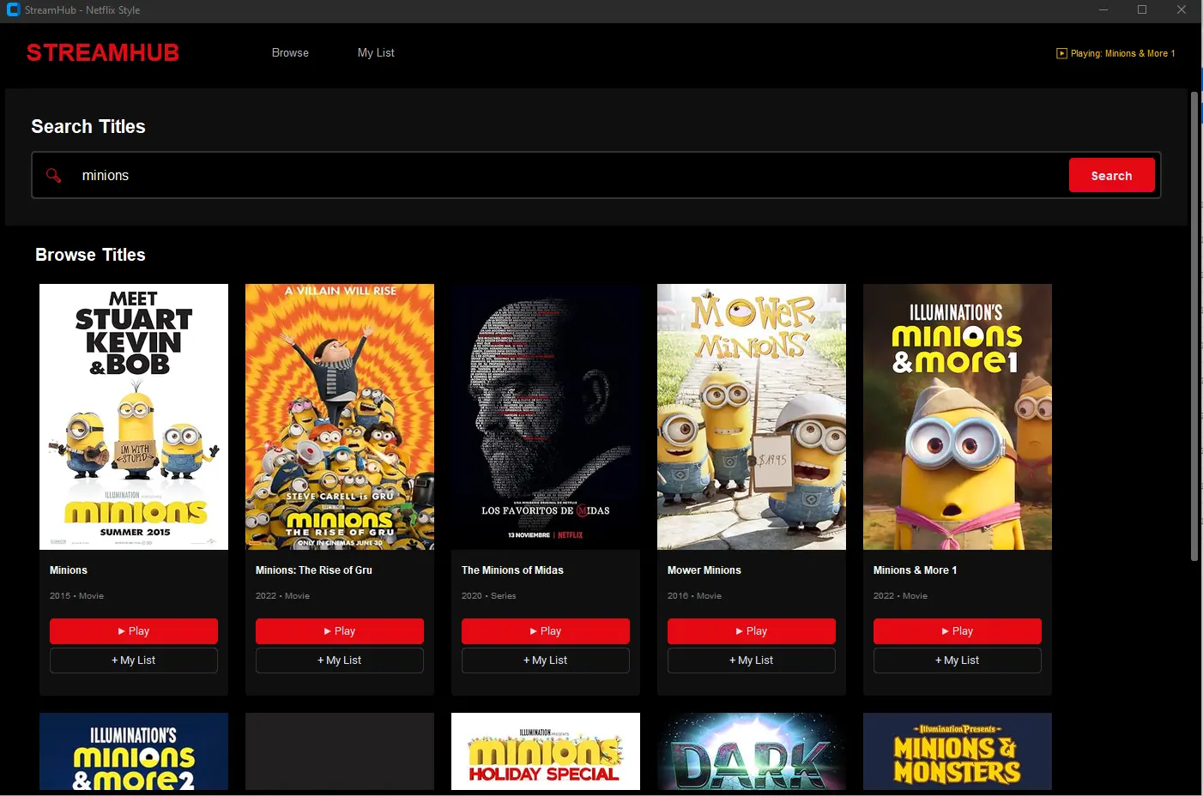The width and height of the screenshot is (1203, 796).
Task: Open the Mower Minions poster
Action: point(752,417)
